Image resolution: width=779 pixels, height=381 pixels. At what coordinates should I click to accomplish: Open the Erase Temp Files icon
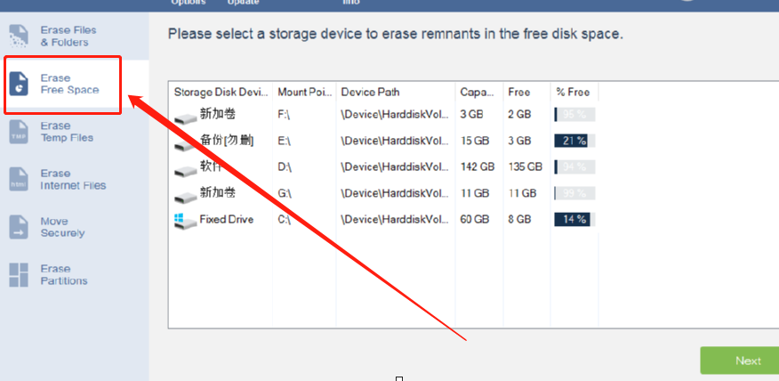19,132
